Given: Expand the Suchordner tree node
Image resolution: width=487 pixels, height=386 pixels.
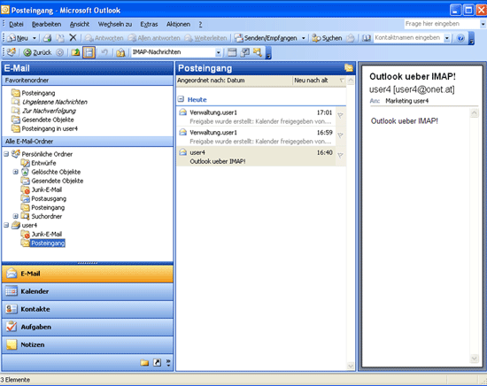Looking at the screenshot, I should point(15,216).
